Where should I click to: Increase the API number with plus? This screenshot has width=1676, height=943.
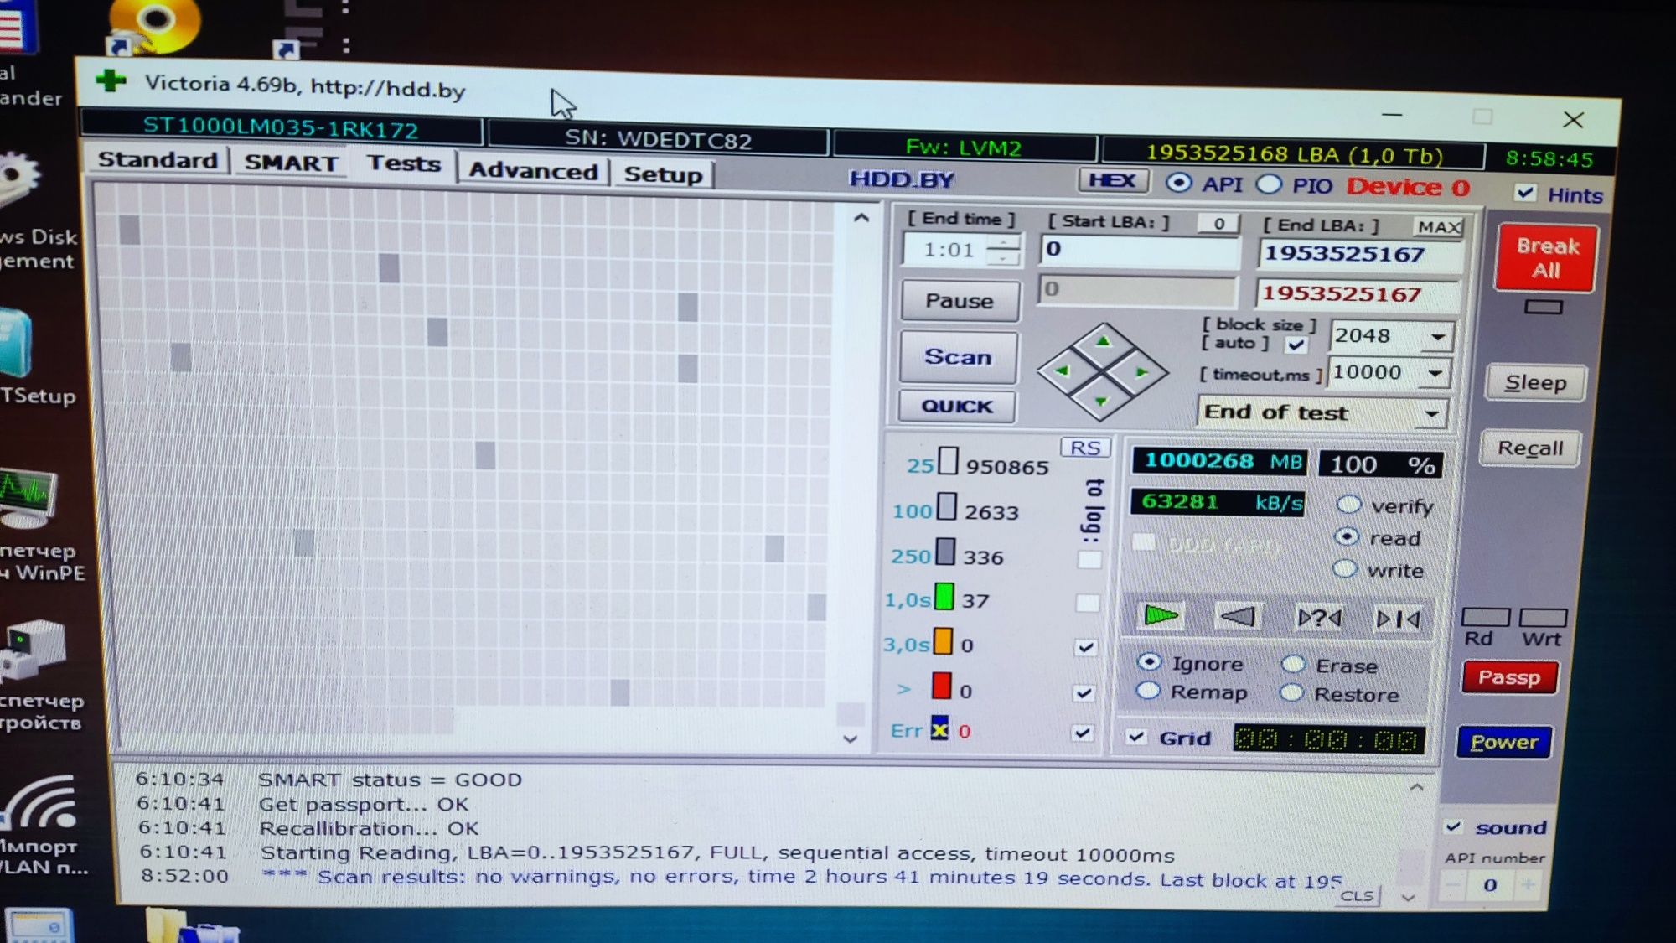tap(1528, 884)
